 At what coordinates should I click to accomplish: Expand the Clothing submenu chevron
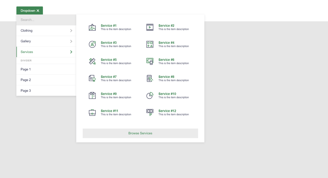coord(71,31)
